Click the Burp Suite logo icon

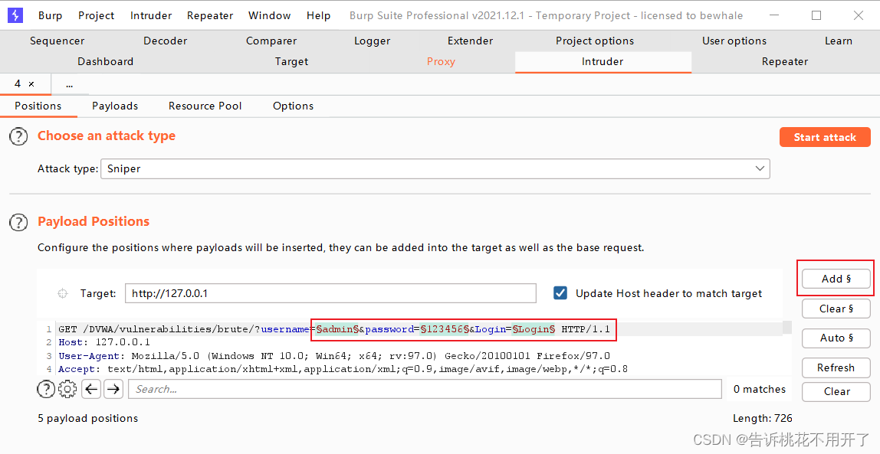coord(15,15)
